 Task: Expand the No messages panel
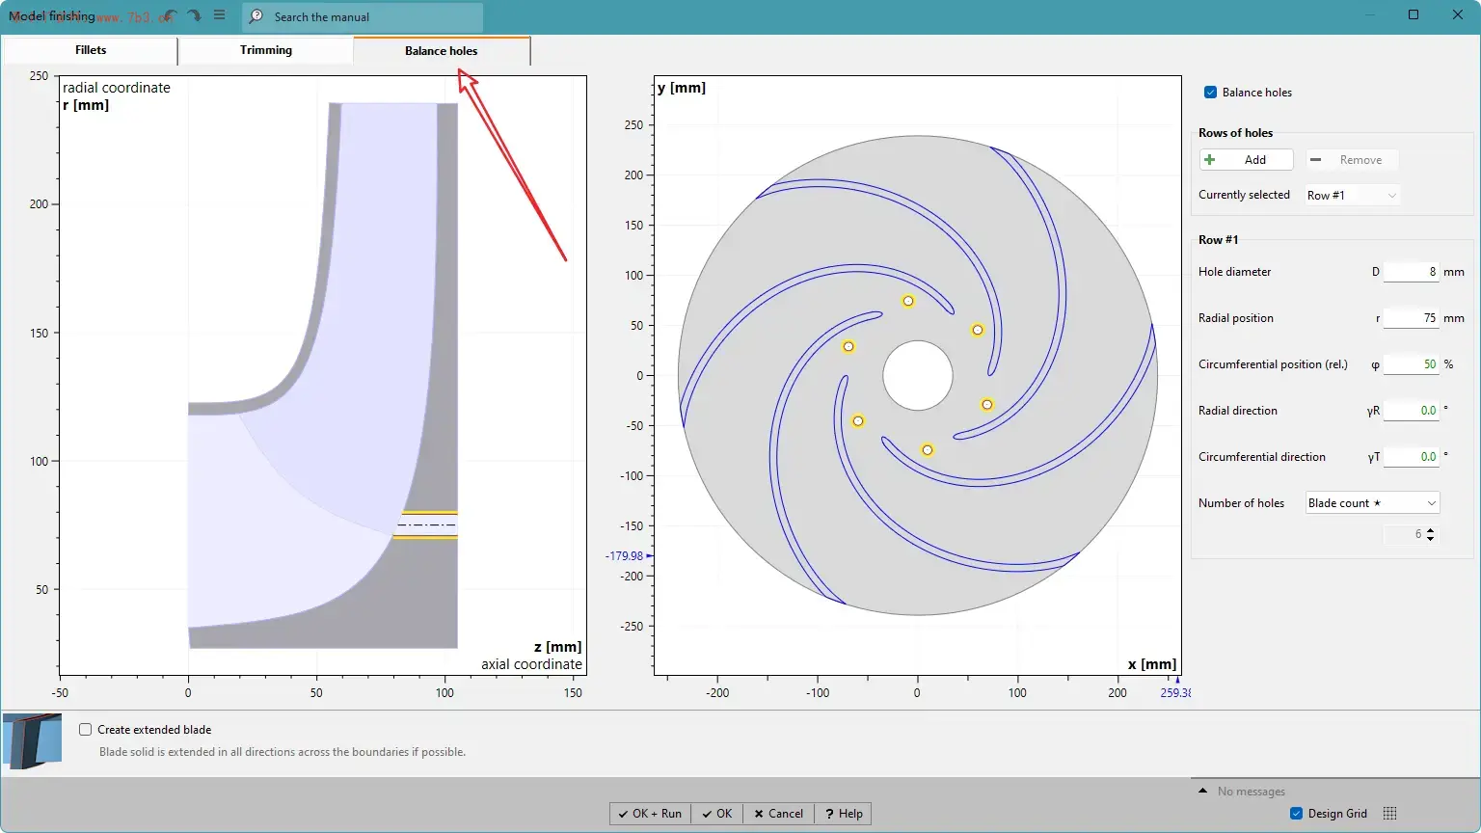1202,791
